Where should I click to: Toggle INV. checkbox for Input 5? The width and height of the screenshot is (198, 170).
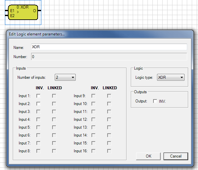38,127
